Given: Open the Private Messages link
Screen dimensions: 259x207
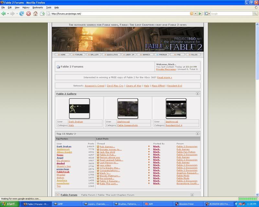Looking at the screenshot, I should pos(166,69).
